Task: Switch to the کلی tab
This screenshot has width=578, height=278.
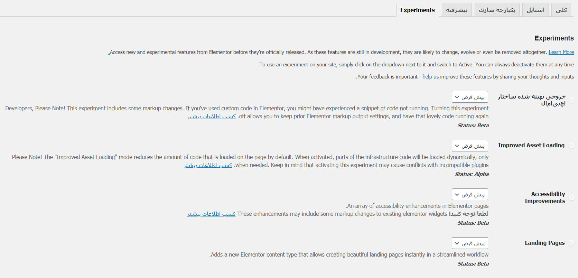Action: 561,10
